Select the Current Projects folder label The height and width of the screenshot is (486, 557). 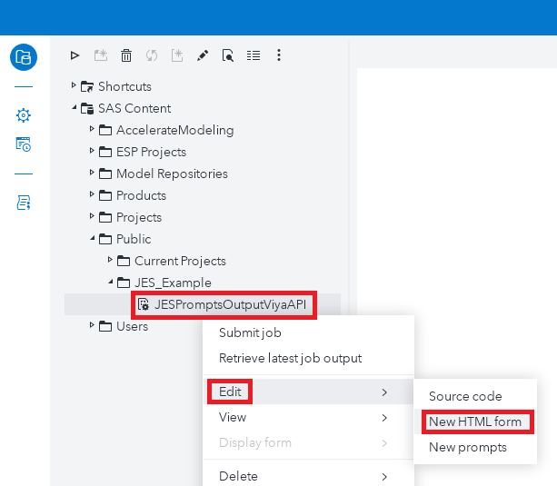[181, 261]
